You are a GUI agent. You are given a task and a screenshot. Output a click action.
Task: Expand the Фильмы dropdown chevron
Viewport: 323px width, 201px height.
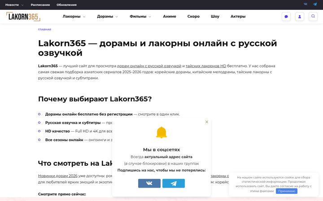pos(150,17)
